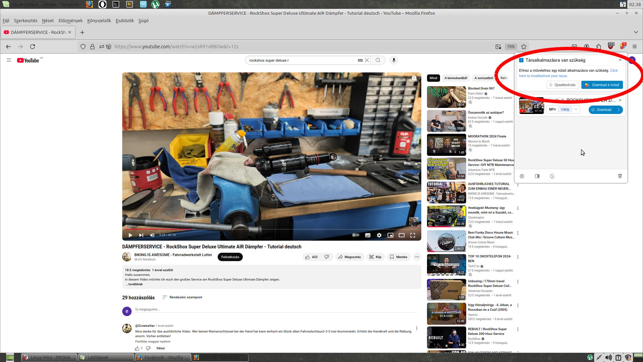Open the extension download history clock

coord(552,176)
